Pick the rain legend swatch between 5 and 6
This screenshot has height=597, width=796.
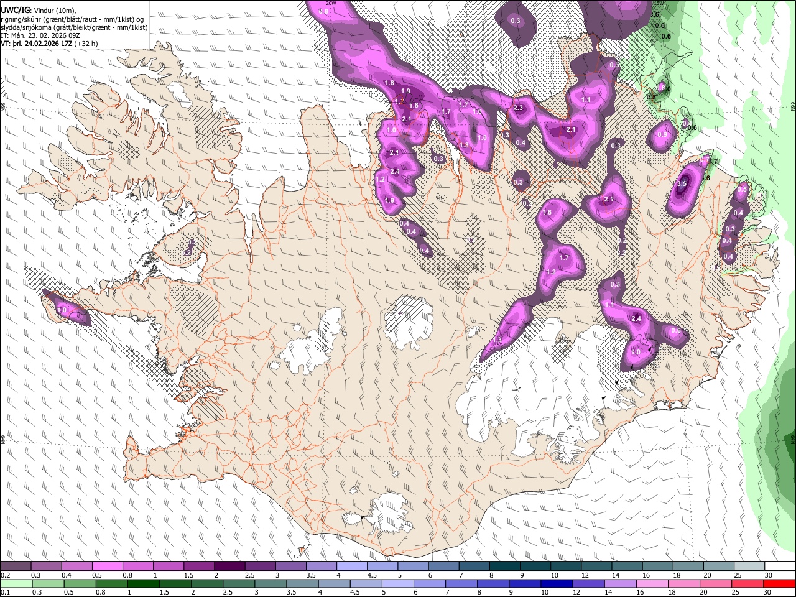pyautogui.click(x=397, y=583)
